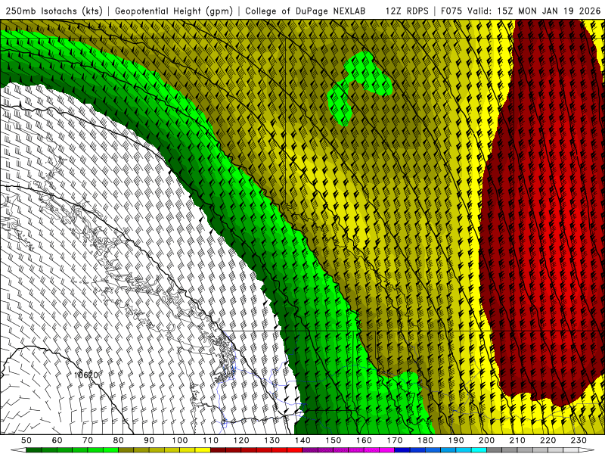Click the dark blue color bar segment at 170

click(x=402, y=450)
